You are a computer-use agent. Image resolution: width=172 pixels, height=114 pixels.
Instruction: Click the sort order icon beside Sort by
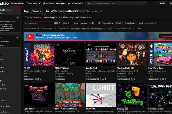[25, 17]
